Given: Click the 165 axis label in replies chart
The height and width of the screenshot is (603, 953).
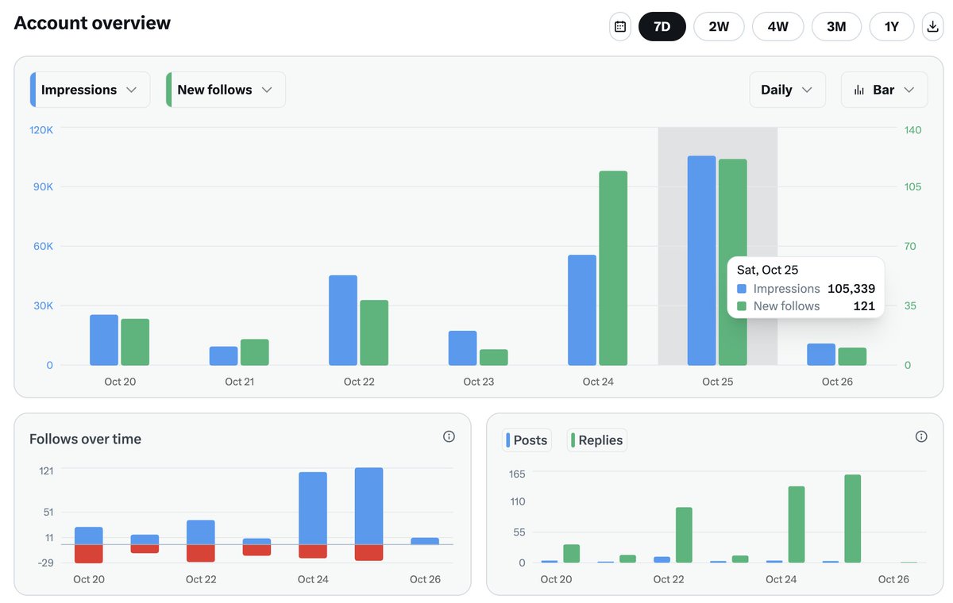Looking at the screenshot, I should point(517,474).
